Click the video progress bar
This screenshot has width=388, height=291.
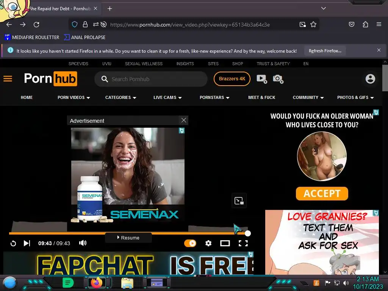click(128, 233)
